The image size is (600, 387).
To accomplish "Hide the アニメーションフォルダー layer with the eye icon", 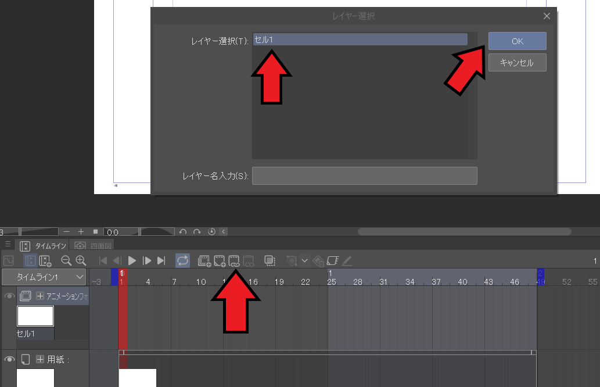I will click(9, 296).
